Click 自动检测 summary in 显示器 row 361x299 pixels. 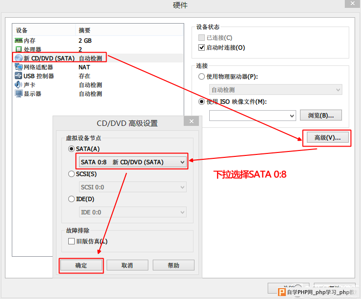click(90, 94)
